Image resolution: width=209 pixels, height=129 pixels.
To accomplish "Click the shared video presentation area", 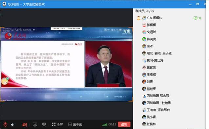I will tap(66, 64).
